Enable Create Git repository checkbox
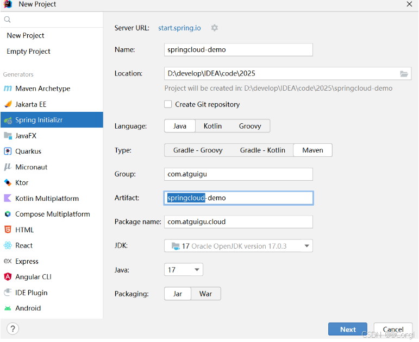 pyautogui.click(x=168, y=104)
